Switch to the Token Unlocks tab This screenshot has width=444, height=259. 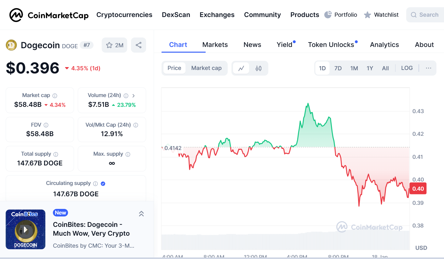[331, 45]
